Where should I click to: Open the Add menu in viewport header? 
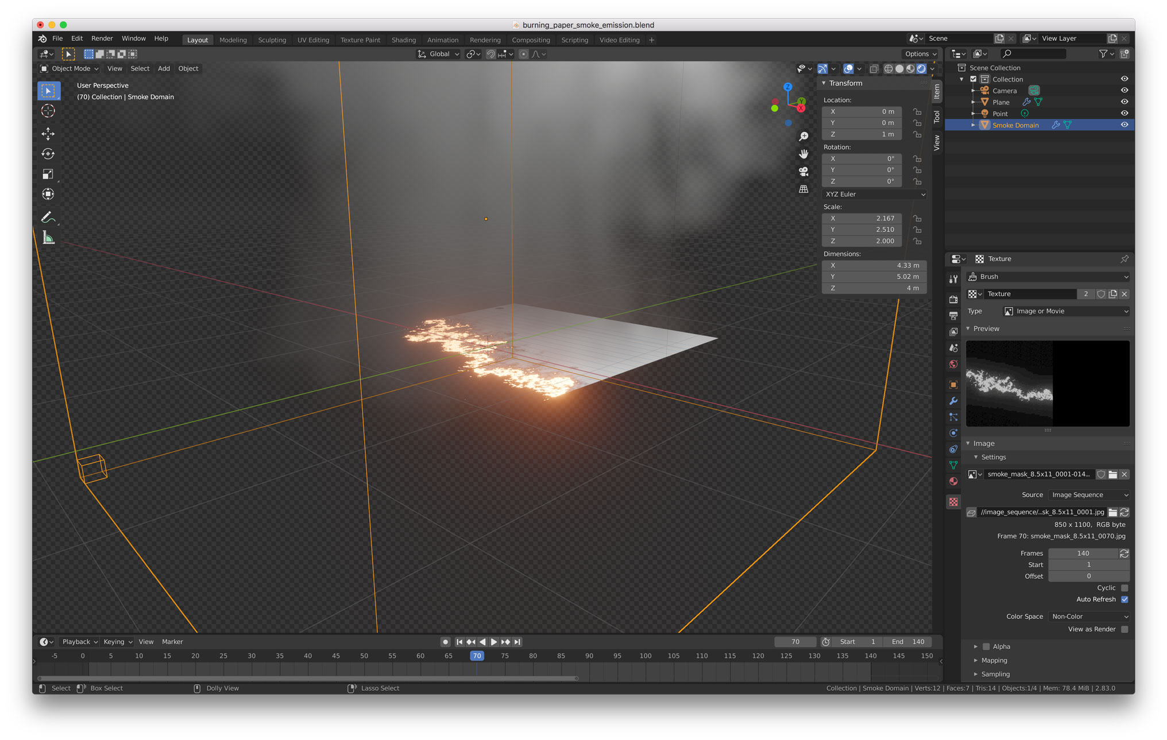coord(164,68)
